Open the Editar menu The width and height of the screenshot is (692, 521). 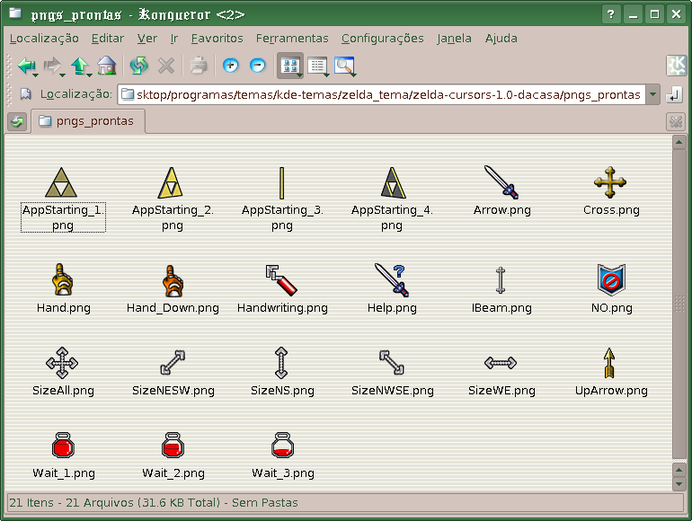pyautogui.click(x=108, y=39)
